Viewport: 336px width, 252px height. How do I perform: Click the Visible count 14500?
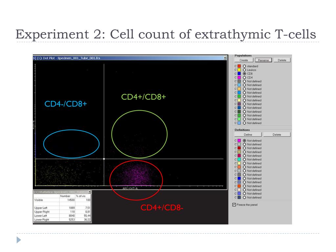[x=71, y=200]
